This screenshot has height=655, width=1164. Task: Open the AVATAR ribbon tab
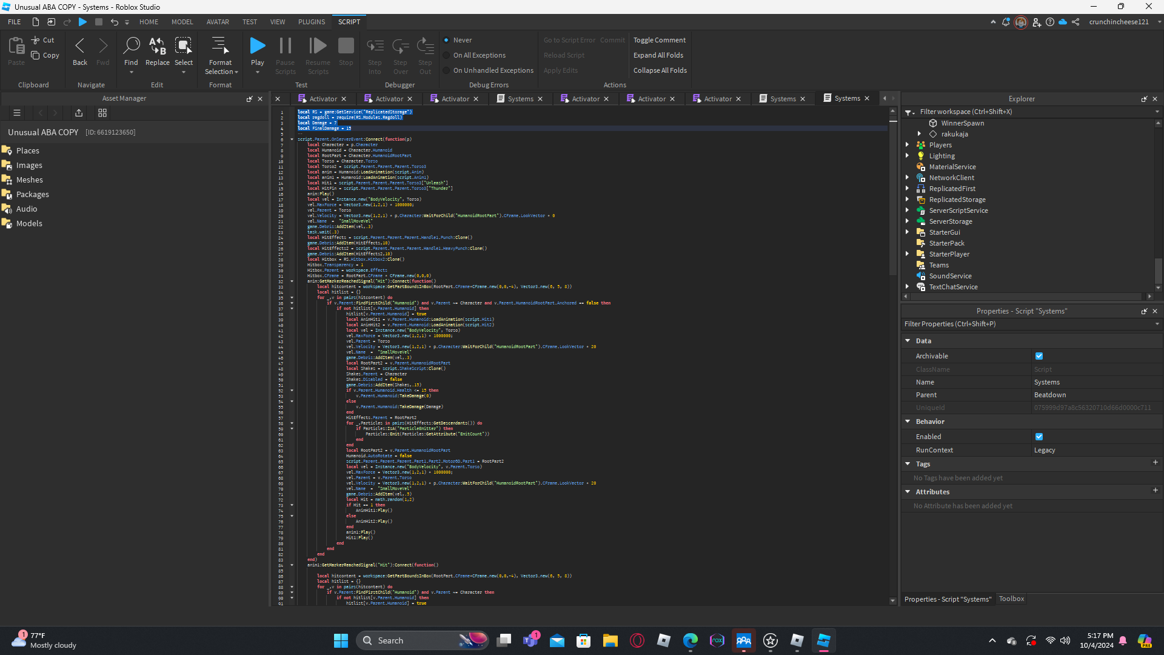(218, 22)
